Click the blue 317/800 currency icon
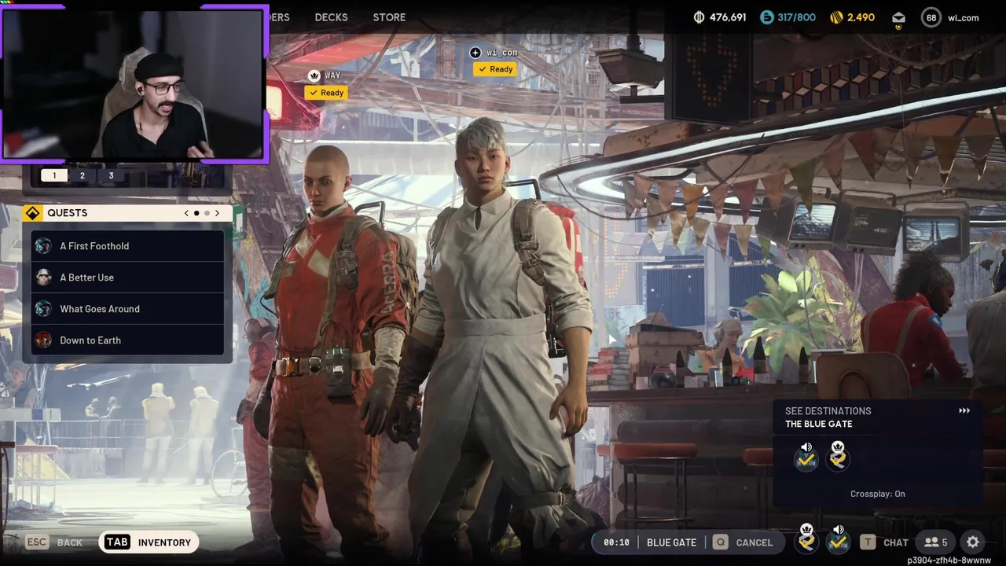This screenshot has height=566, width=1006. (x=767, y=17)
